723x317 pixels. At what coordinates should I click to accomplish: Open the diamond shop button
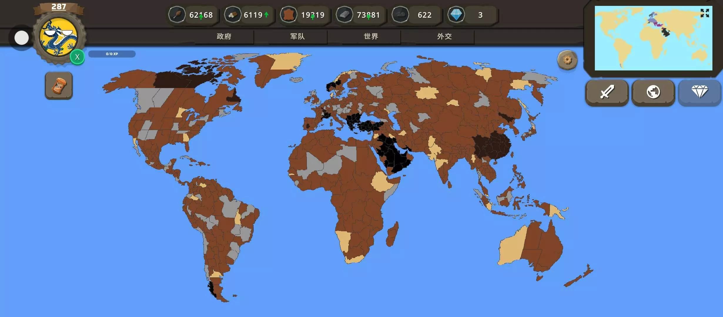[x=699, y=92]
